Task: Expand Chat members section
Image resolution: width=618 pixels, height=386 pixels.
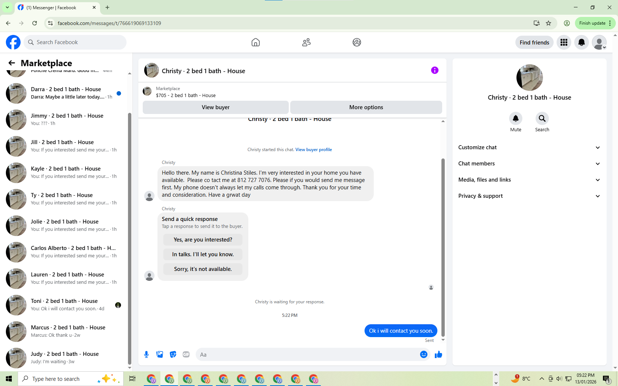Action: point(529,164)
